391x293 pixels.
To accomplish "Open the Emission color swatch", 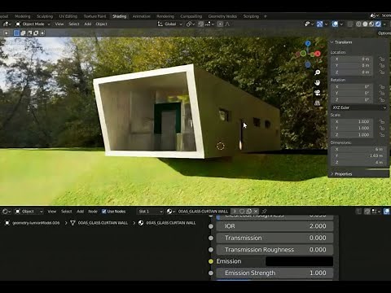I will [299, 261].
